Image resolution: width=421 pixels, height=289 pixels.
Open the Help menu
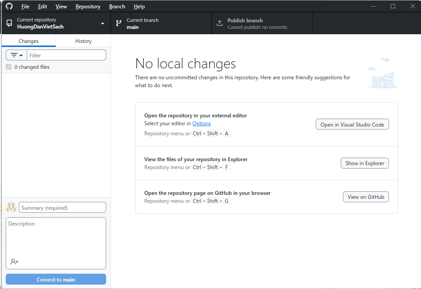point(139,7)
